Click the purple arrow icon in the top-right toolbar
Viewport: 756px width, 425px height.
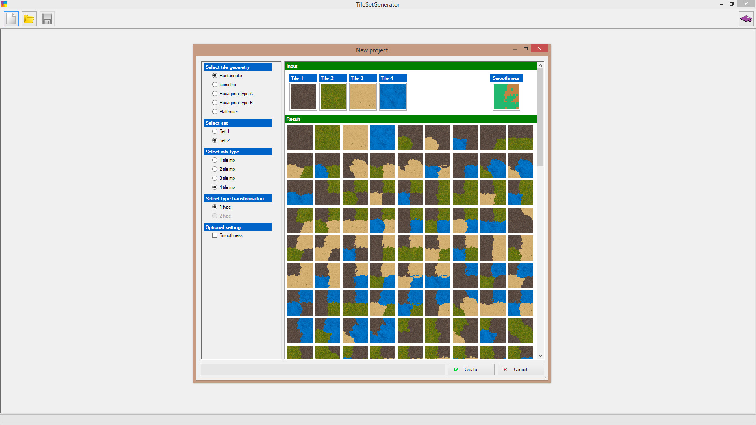[x=746, y=18]
